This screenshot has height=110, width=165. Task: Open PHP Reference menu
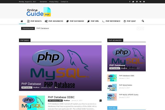(x=111, y=21)
